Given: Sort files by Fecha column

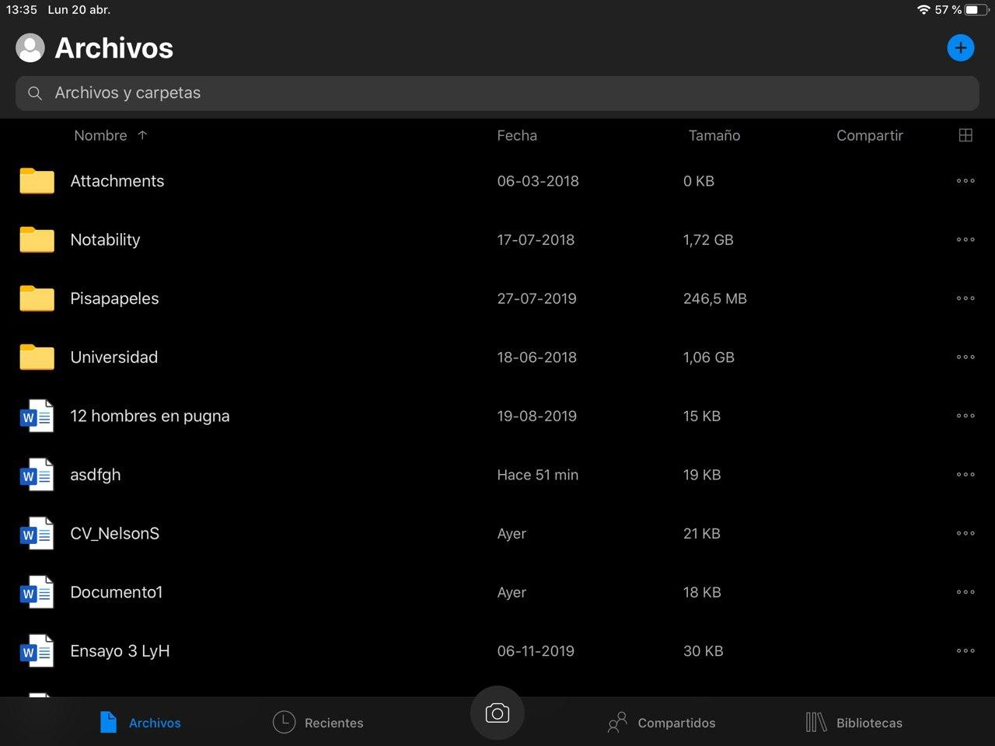Looking at the screenshot, I should (517, 135).
